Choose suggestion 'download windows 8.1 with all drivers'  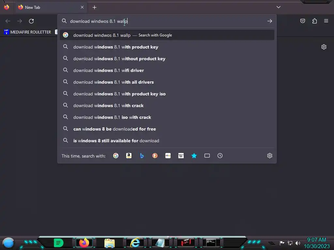(167, 82)
